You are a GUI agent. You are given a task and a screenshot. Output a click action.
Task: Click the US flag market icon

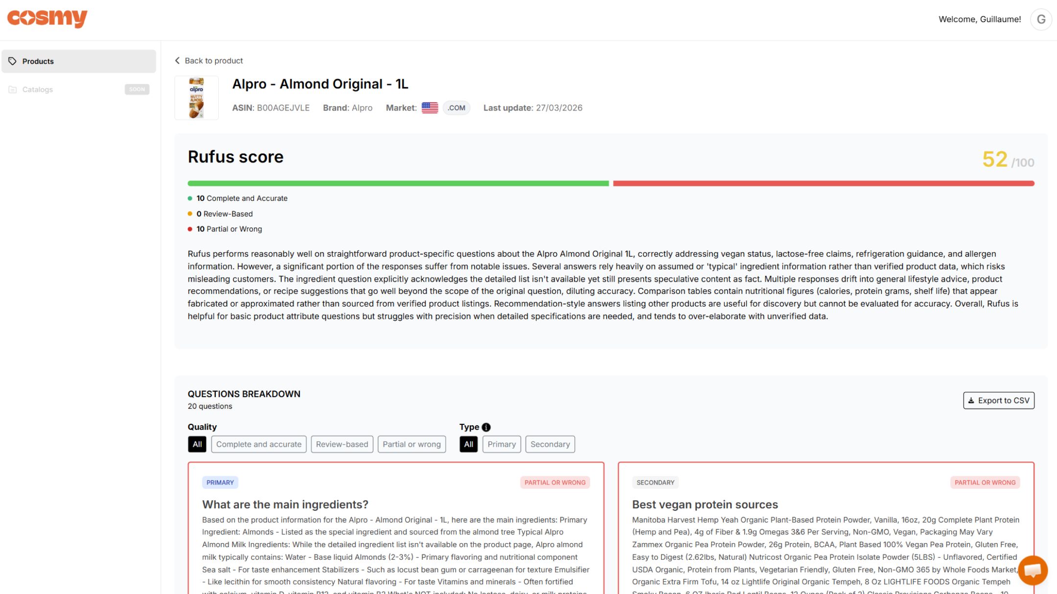tap(430, 108)
